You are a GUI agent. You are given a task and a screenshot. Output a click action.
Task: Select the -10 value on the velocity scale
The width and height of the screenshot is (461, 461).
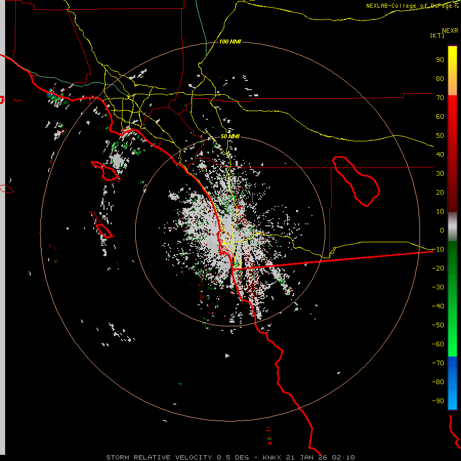(438, 249)
